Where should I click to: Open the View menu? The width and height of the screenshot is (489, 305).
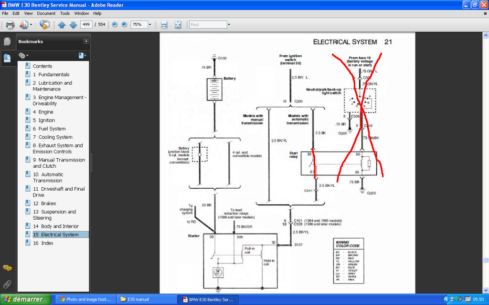(28, 13)
